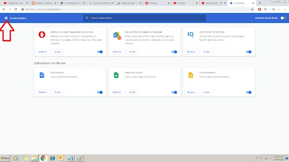Launch Internet Explorer from taskbar
This screenshot has height=162, width=289.
[x=52, y=158]
